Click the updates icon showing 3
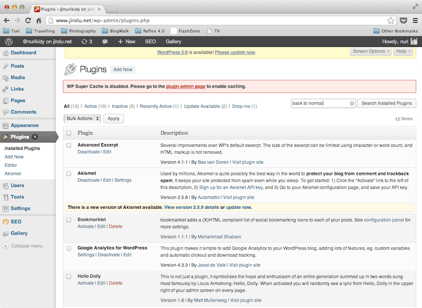Screen dimensions: 422x308 87,41
